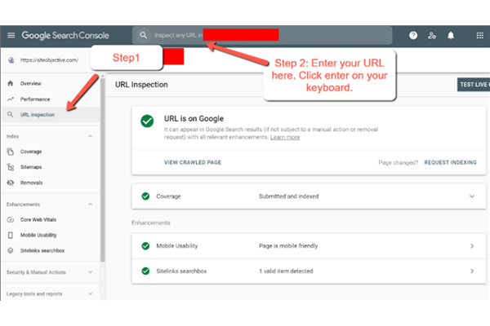Open the Help question mark icon
Screen dimensions: 490x326
[413, 36]
